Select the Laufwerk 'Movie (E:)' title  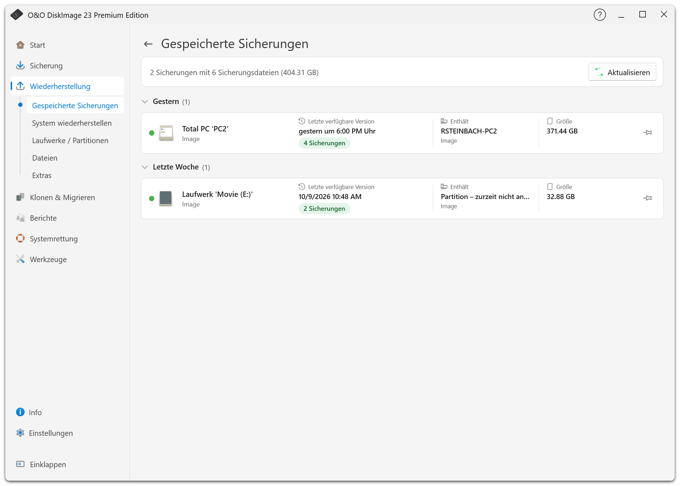pyautogui.click(x=217, y=194)
